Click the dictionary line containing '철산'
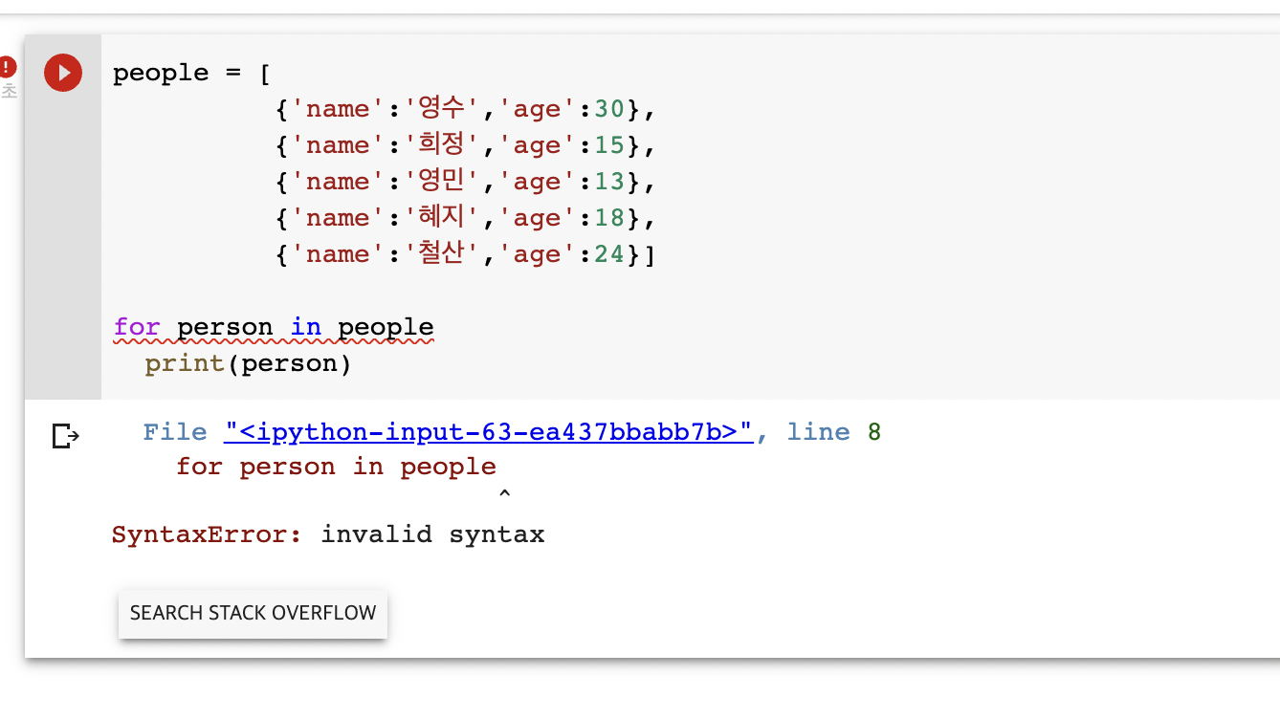 [x=465, y=254]
